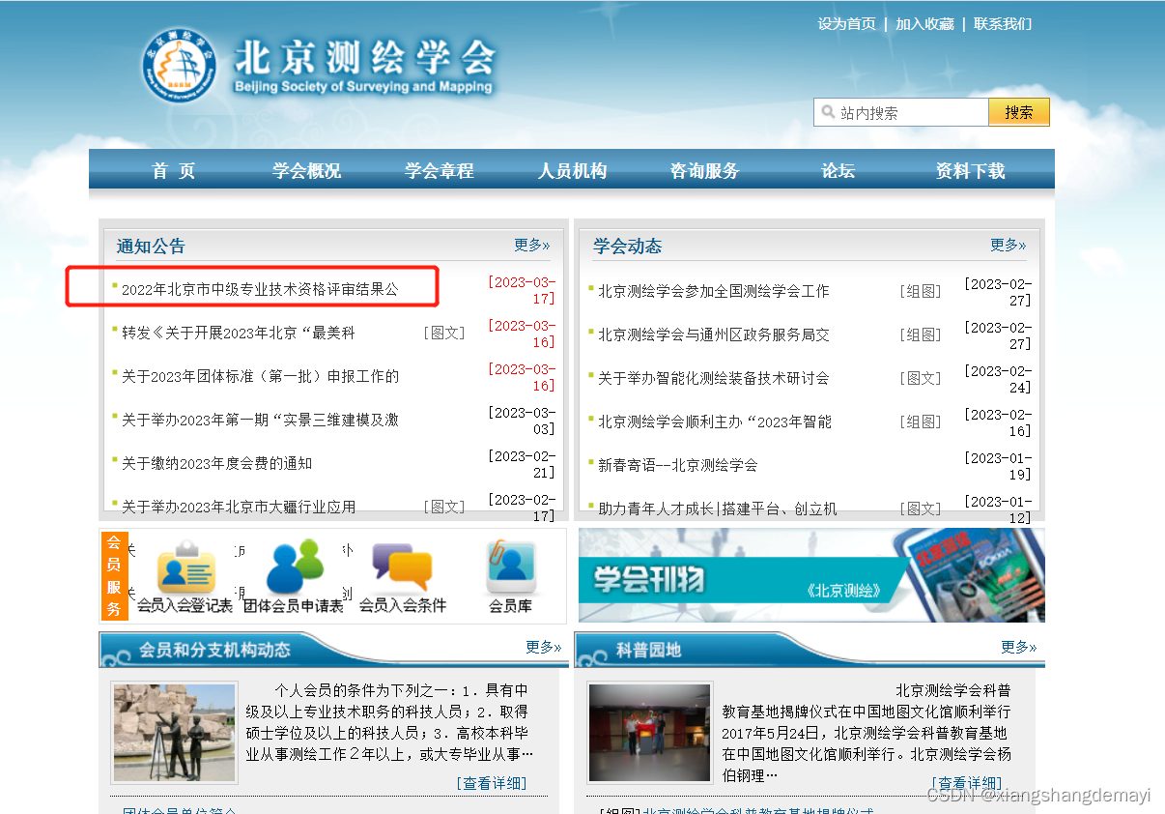The image size is (1165, 814).
Task: Click the 科普园地 ceremony photo thumbnail
Action: [650, 733]
